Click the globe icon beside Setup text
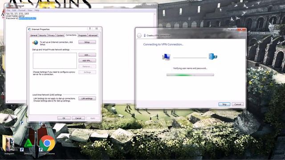The width and height of the screenshot is (285, 160). pyautogui.click(x=35, y=43)
